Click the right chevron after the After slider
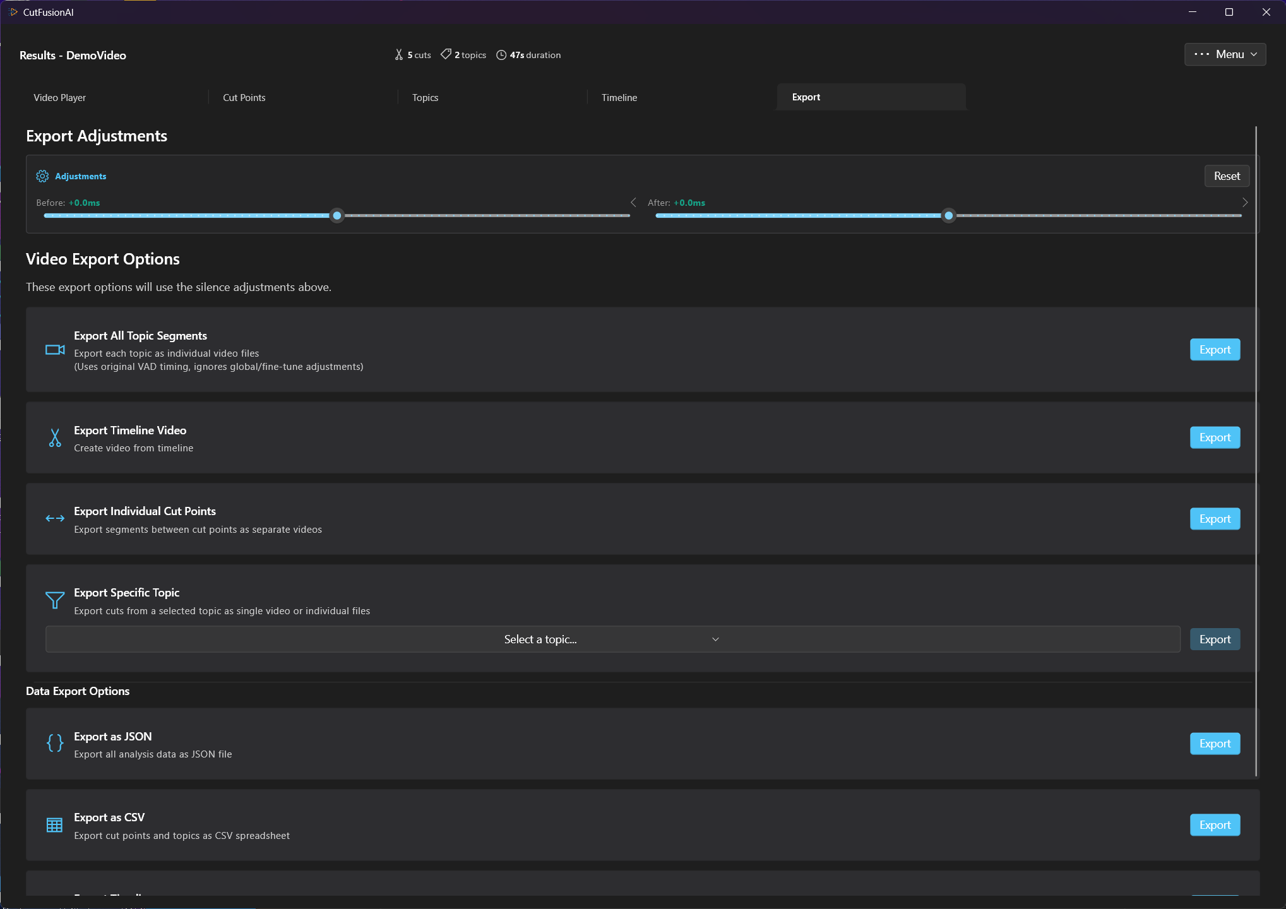 point(1245,202)
